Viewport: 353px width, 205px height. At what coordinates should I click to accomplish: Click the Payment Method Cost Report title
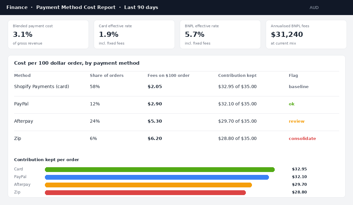(x=76, y=7)
